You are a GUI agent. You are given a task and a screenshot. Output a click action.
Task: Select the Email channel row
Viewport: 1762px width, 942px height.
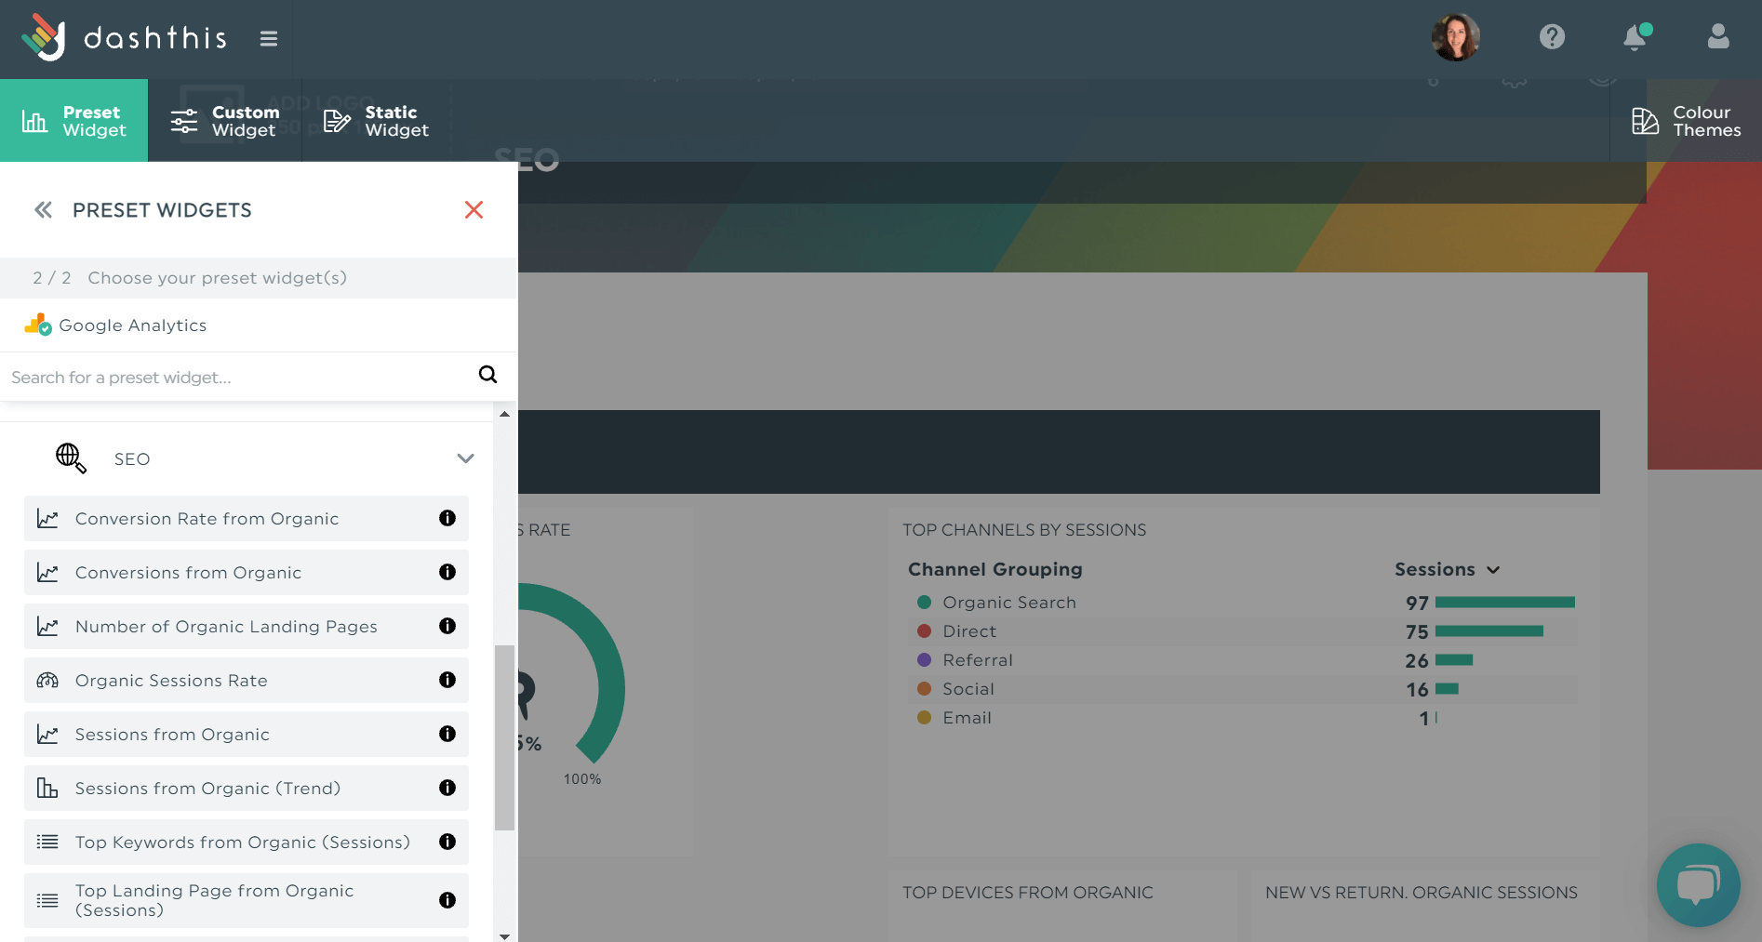[1243, 718]
